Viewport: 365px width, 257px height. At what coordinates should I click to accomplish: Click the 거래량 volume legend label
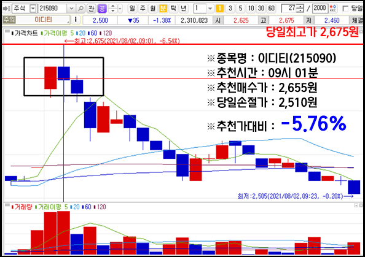[x=22, y=207]
